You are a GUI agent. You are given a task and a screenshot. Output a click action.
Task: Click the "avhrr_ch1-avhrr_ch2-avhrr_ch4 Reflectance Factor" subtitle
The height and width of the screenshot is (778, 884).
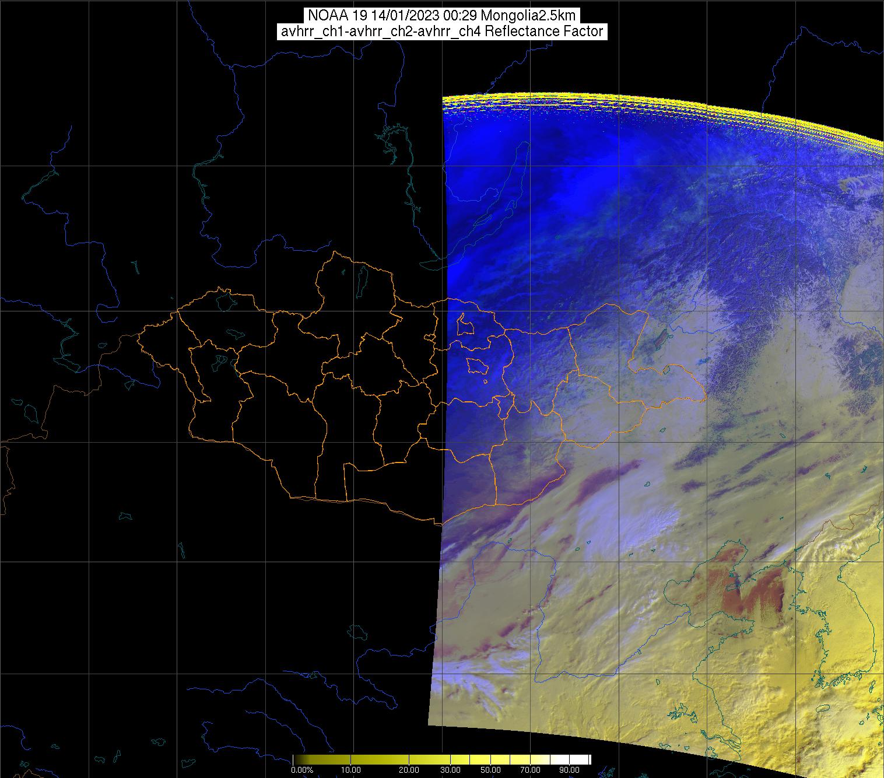pos(442,31)
